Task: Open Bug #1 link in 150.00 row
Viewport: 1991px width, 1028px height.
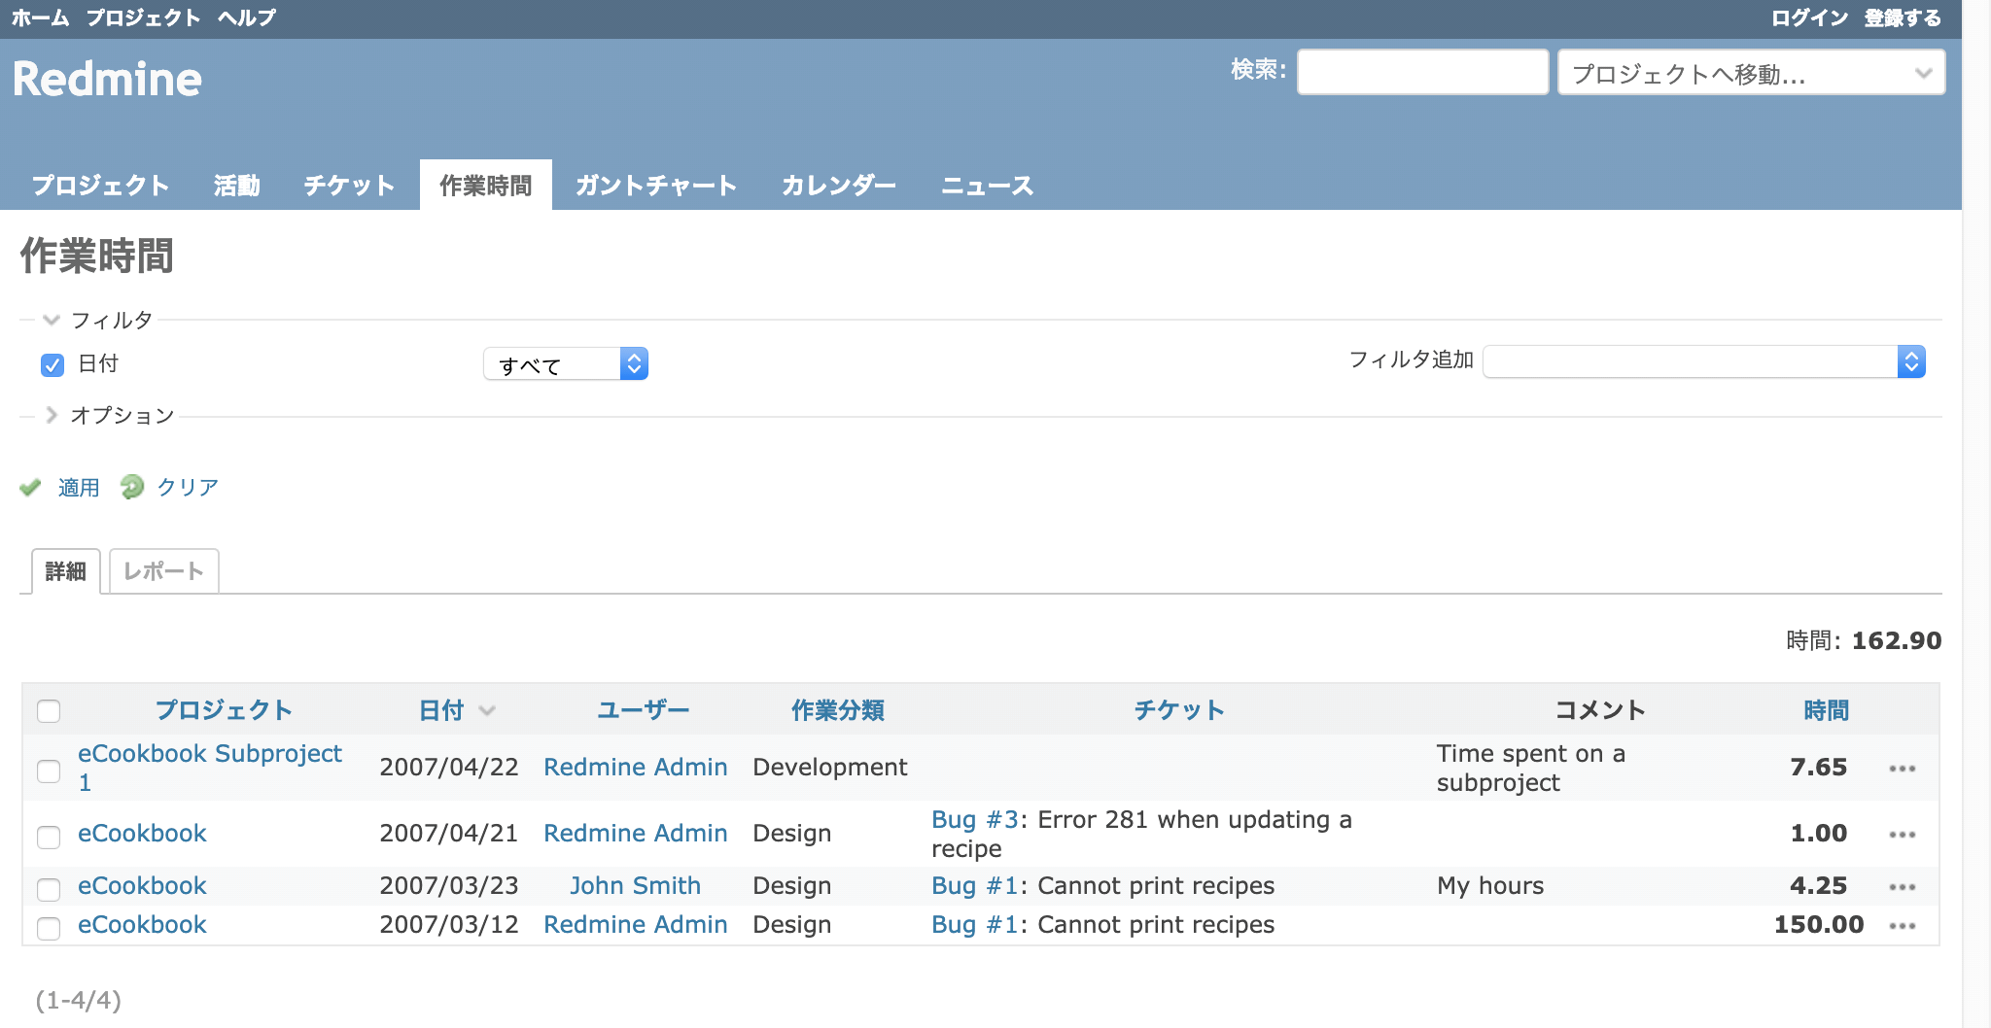Action: [975, 924]
